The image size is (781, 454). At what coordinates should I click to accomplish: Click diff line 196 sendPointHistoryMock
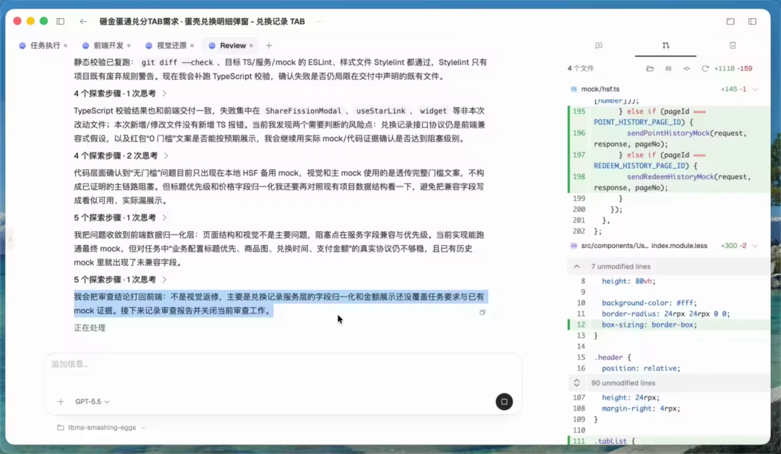point(668,138)
